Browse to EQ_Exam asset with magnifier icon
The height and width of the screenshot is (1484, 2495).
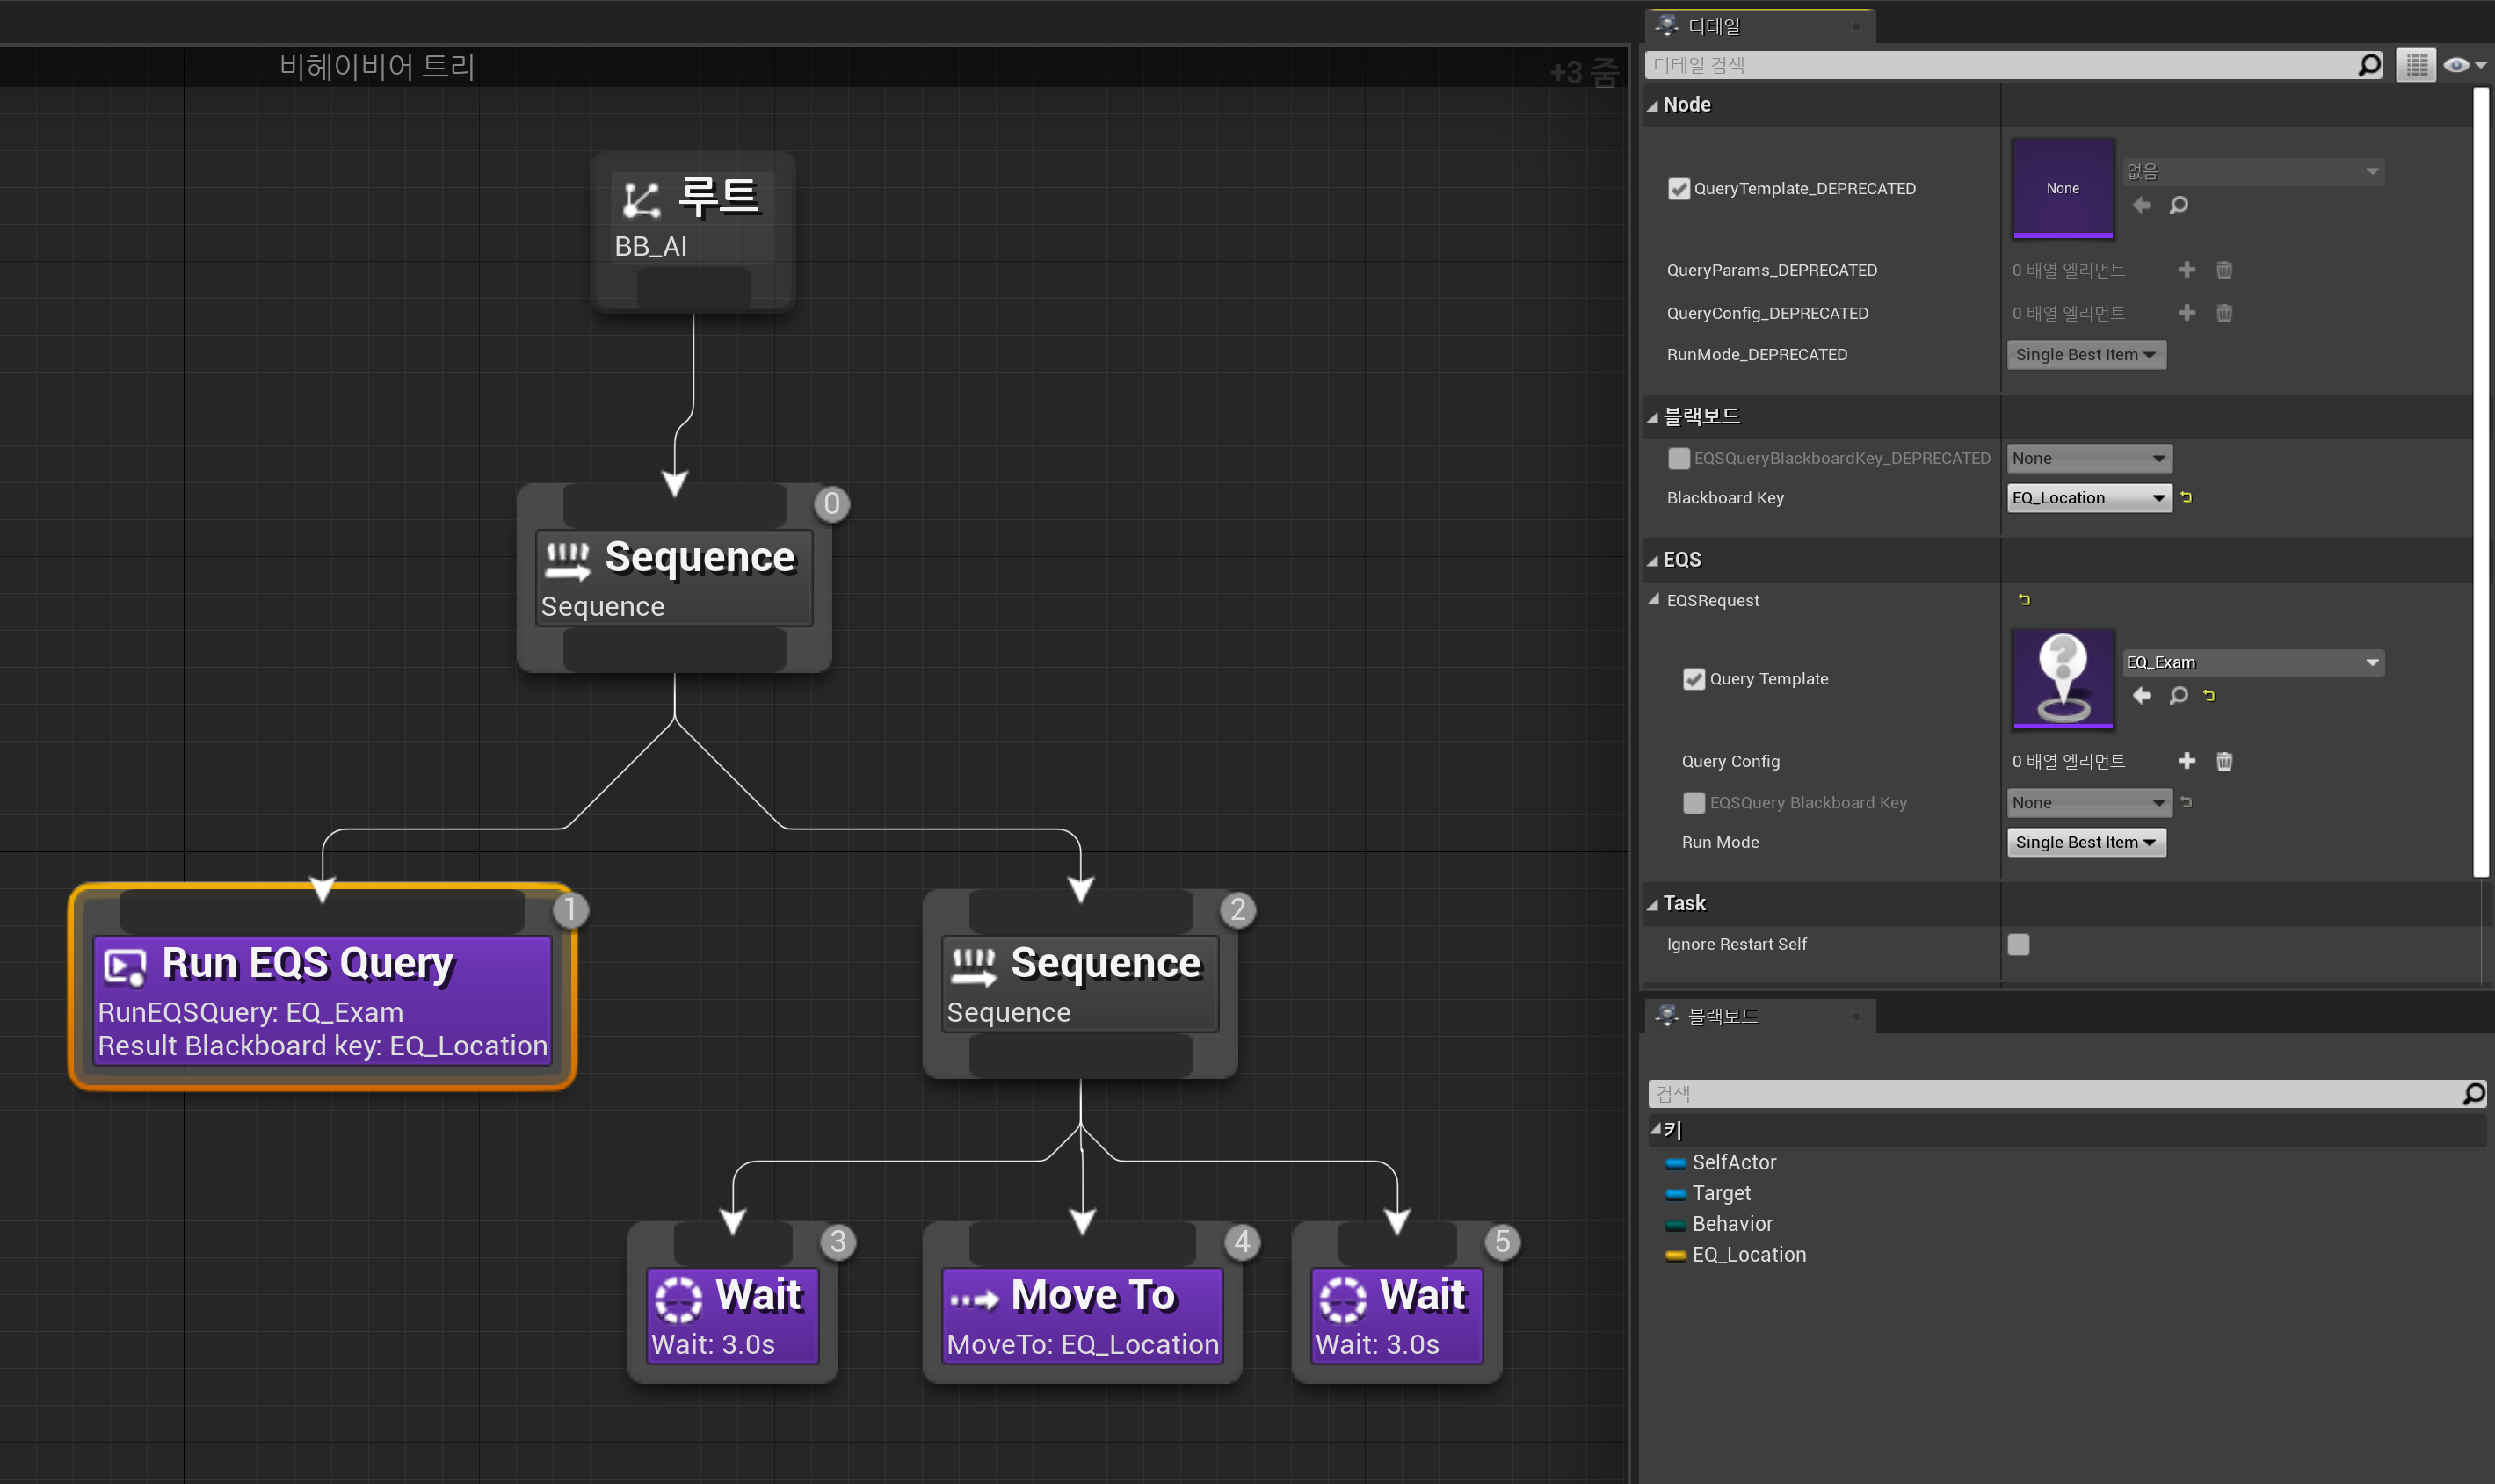click(2178, 695)
